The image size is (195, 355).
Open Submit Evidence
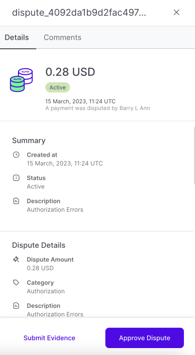[x=49, y=338]
